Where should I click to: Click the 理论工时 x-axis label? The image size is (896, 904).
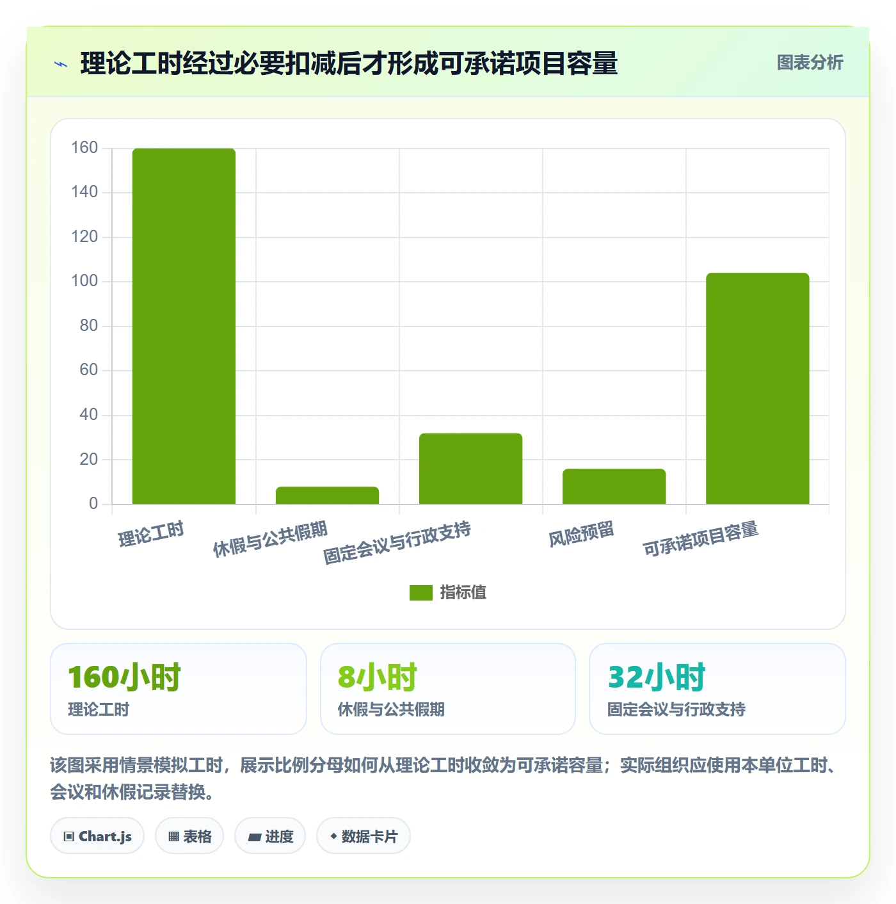[151, 534]
